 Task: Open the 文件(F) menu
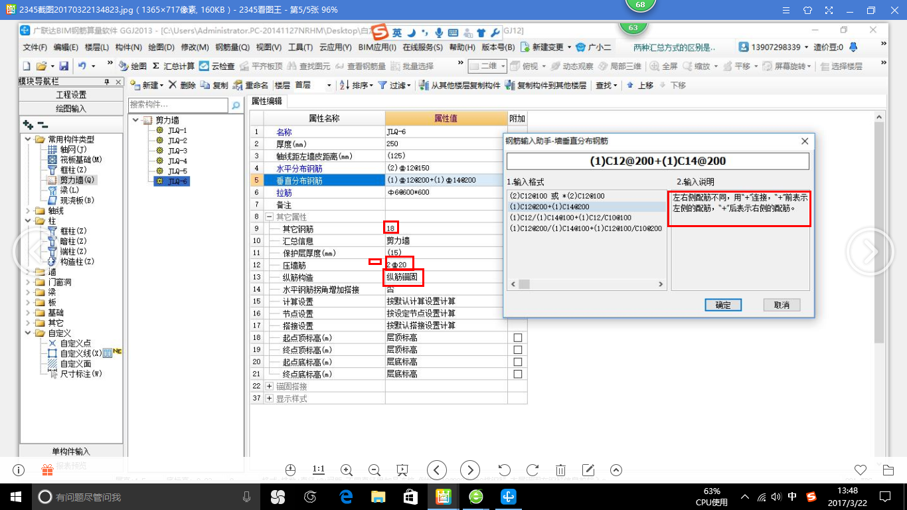(x=35, y=47)
